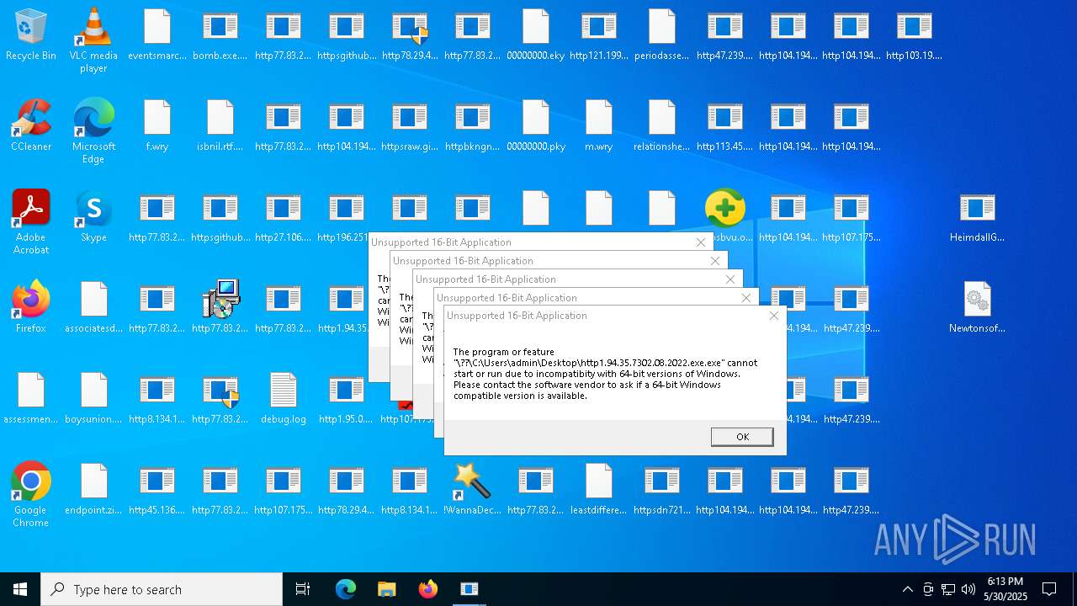This screenshot has width=1077, height=606.
Task: Select the VLC media player shortcut
Action: click(93, 40)
